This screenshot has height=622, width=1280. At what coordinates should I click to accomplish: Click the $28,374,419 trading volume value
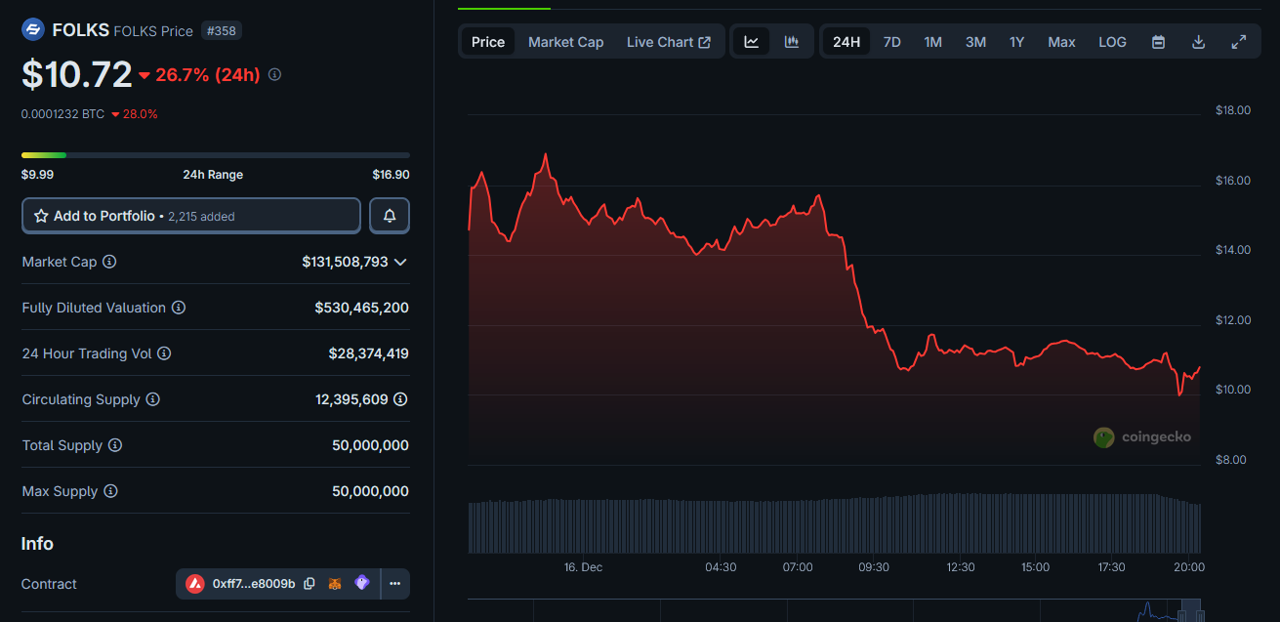368,353
